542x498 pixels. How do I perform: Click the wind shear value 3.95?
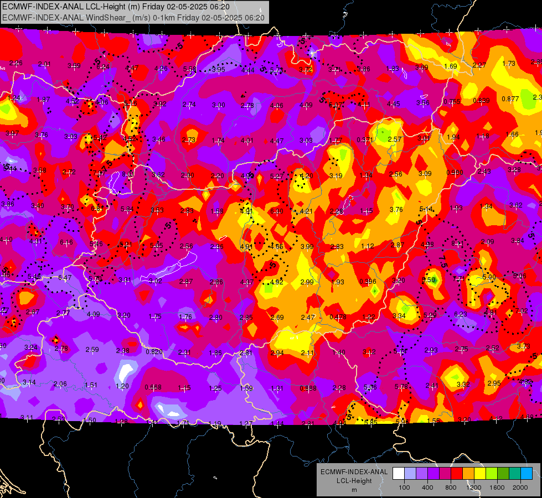tap(219, 70)
